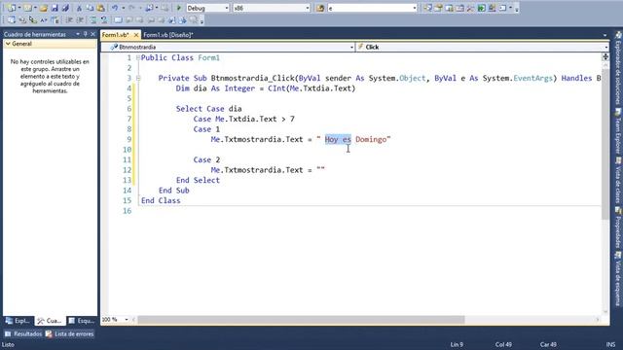Open the Properties Window toolbar icon
This screenshot has height=350, width=623.
tap(438, 8)
